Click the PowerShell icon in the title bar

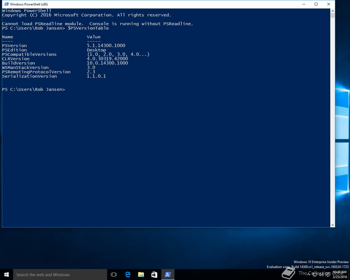6,4
